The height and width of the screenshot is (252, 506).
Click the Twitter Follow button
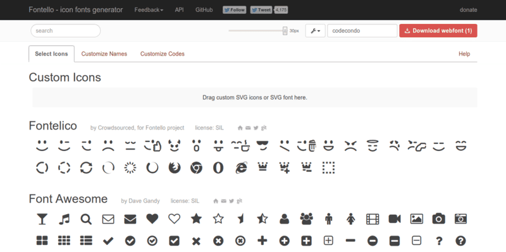pyautogui.click(x=234, y=10)
